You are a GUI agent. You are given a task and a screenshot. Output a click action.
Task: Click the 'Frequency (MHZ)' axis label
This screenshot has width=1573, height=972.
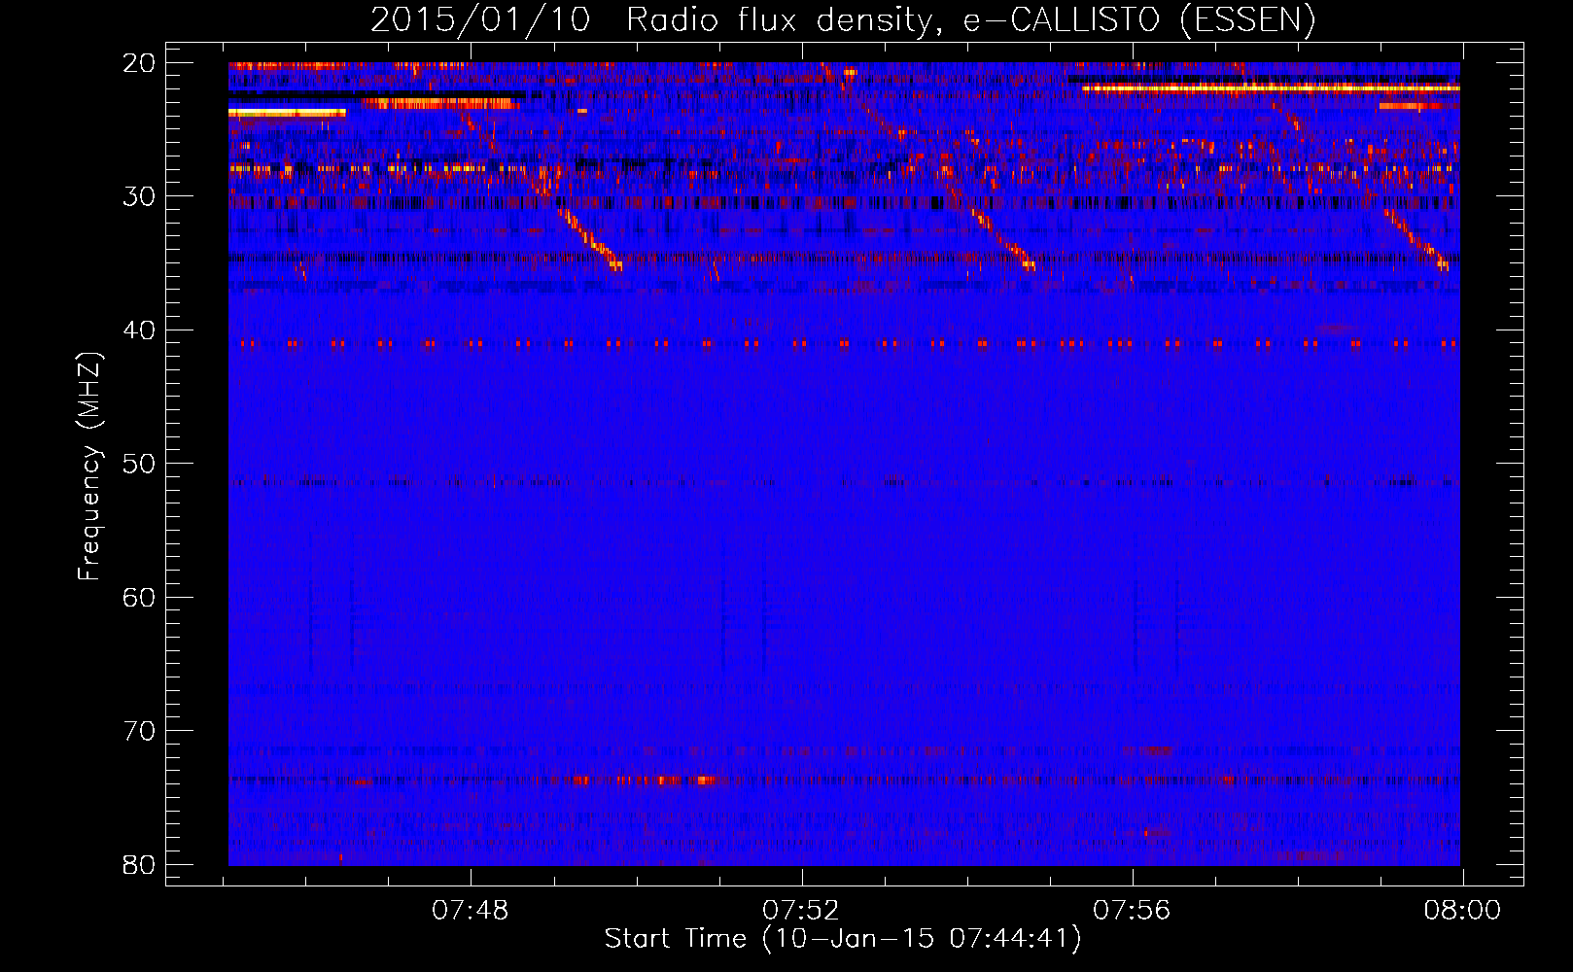pyautogui.click(x=89, y=467)
